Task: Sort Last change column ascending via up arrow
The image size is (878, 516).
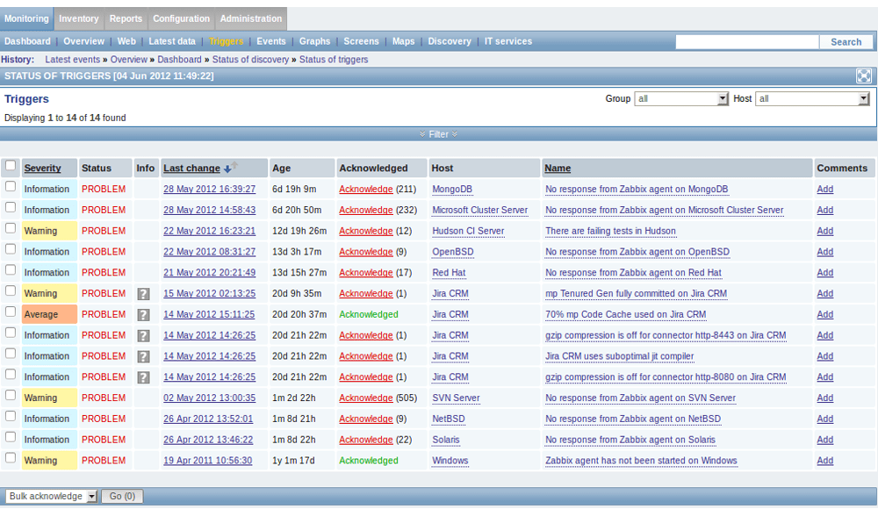Action: point(234,167)
